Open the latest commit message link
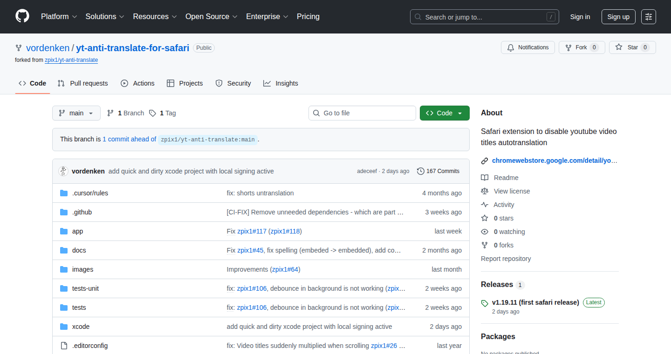Screen dimensions: 671x354 (x=191, y=171)
